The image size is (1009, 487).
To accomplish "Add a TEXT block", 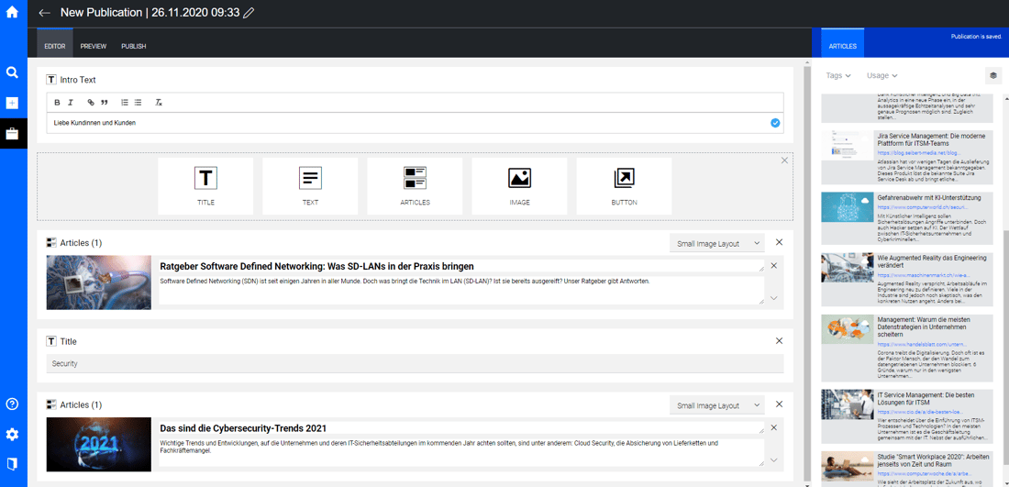I will click(310, 186).
